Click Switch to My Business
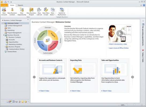The height and width of the screenshot is (107, 146). [62, 12]
